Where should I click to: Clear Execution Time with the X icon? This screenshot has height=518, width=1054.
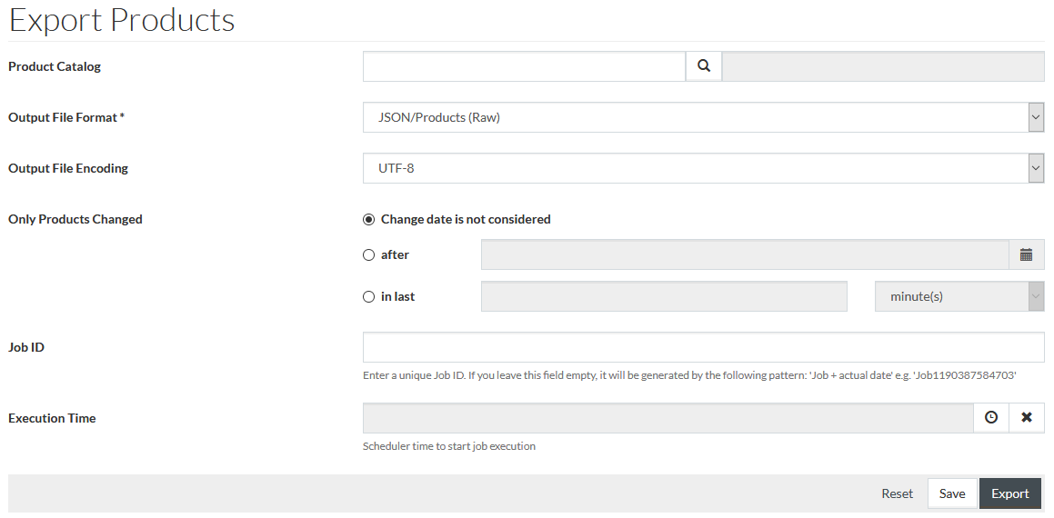1027,418
